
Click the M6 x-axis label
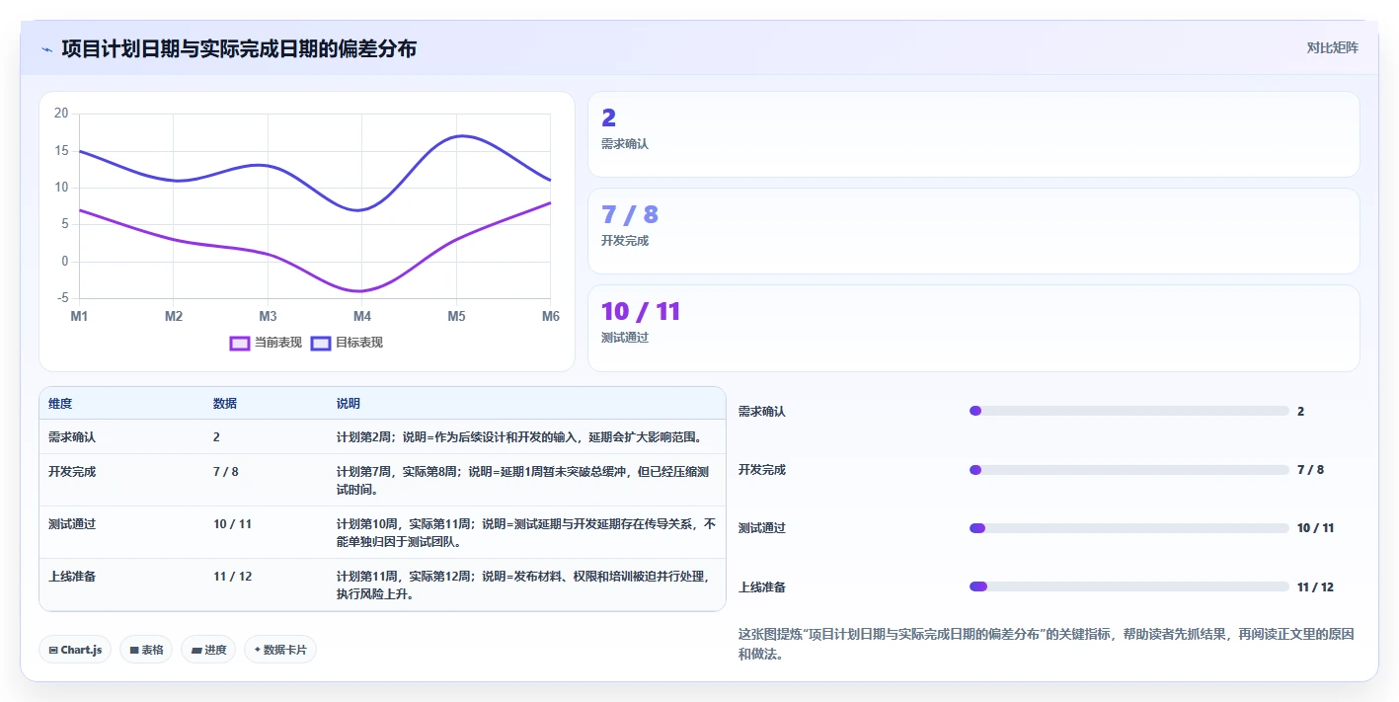point(551,316)
